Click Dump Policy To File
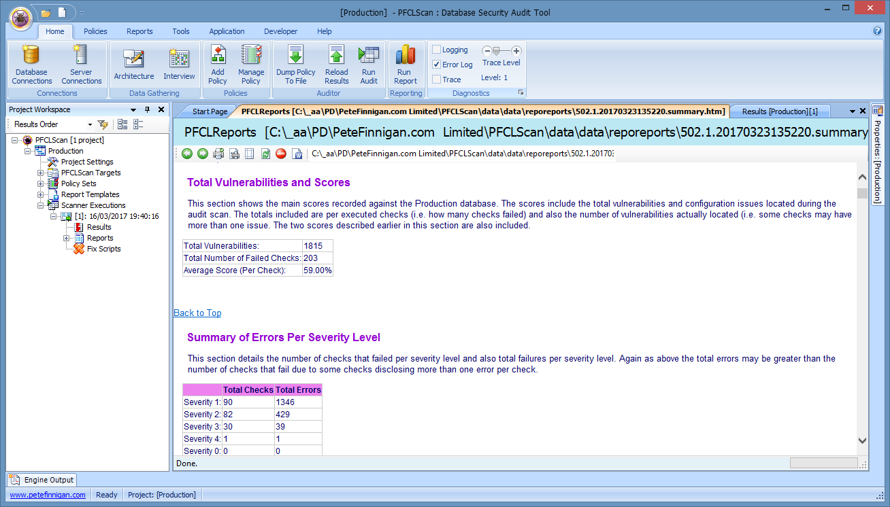The width and height of the screenshot is (890, 507). point(296,65)
